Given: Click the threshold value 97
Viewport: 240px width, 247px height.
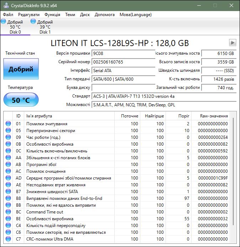Looking at the screenshot, I should 187,198.
